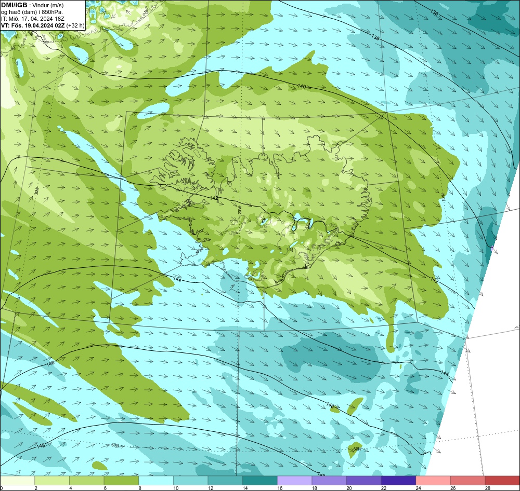Select the 18–20 m/s light purple legend swatch
Viewport: 520px width, 491px height.
point(329,481)
